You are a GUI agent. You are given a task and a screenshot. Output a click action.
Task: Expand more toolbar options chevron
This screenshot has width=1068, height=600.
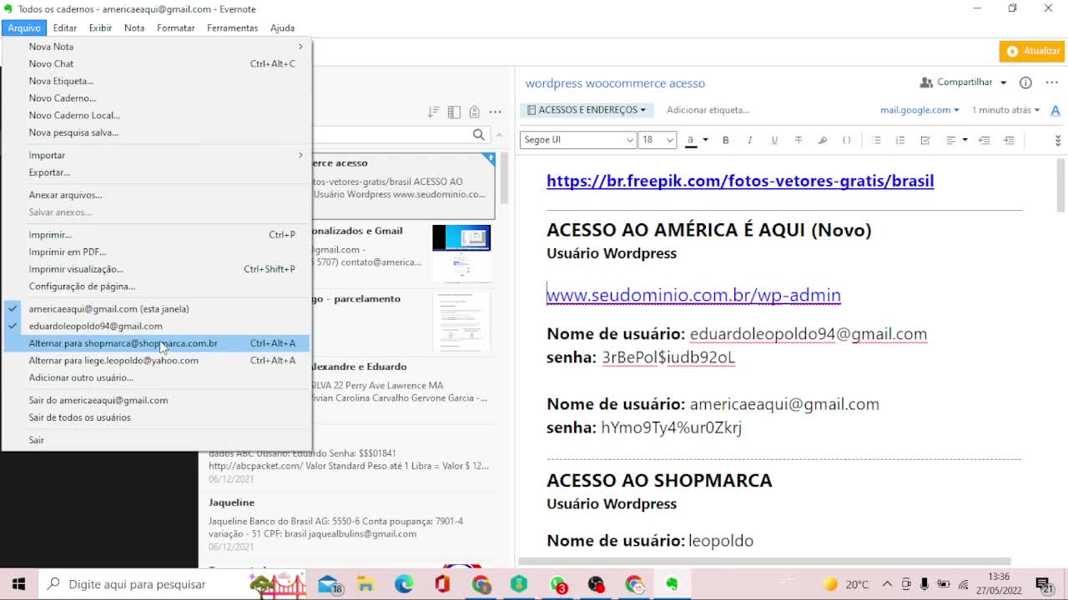tap(1058, 140)
